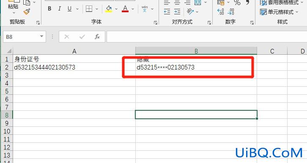Click the Format Painter brush
The image size is (307, 163).
click(27, 12)
